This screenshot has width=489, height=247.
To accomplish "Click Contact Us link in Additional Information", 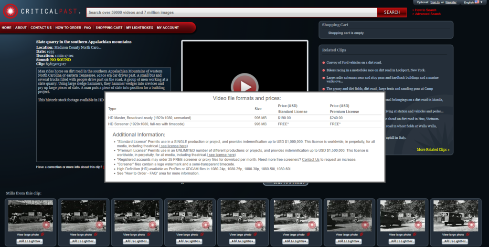I will tap(310, 159).
